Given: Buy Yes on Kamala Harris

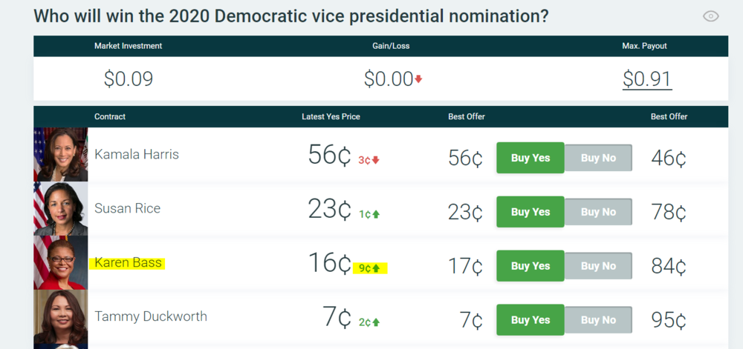Looking at the screenshot, I should pyautogui.click(x=531, y=158).
